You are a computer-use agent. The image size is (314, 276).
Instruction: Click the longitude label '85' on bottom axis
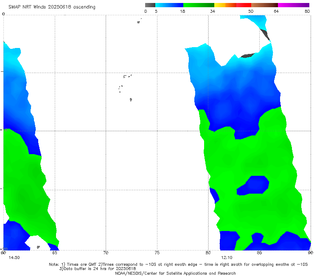[259, 253]
